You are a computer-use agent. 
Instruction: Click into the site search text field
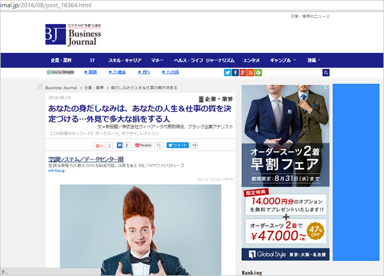(x=293, y=73)
